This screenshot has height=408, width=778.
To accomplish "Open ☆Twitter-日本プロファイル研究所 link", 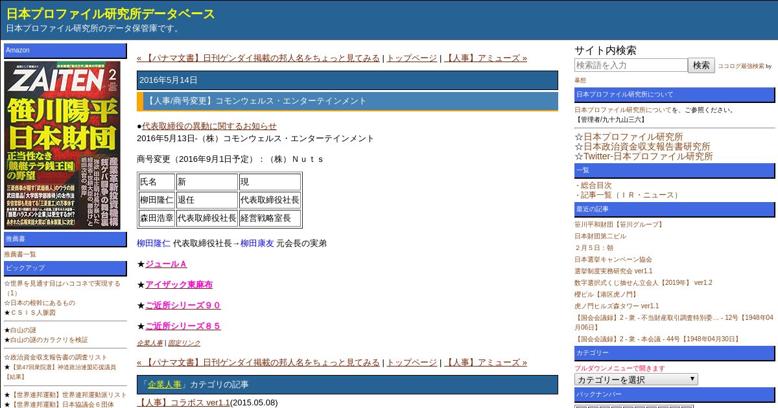I will click(x=648, y=156).
